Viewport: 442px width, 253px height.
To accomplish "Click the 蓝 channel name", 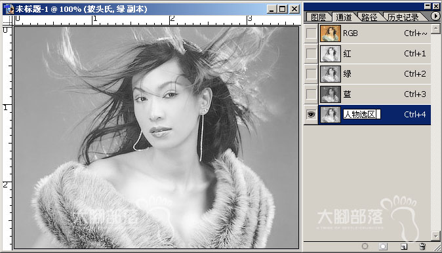I will [347, 94].
